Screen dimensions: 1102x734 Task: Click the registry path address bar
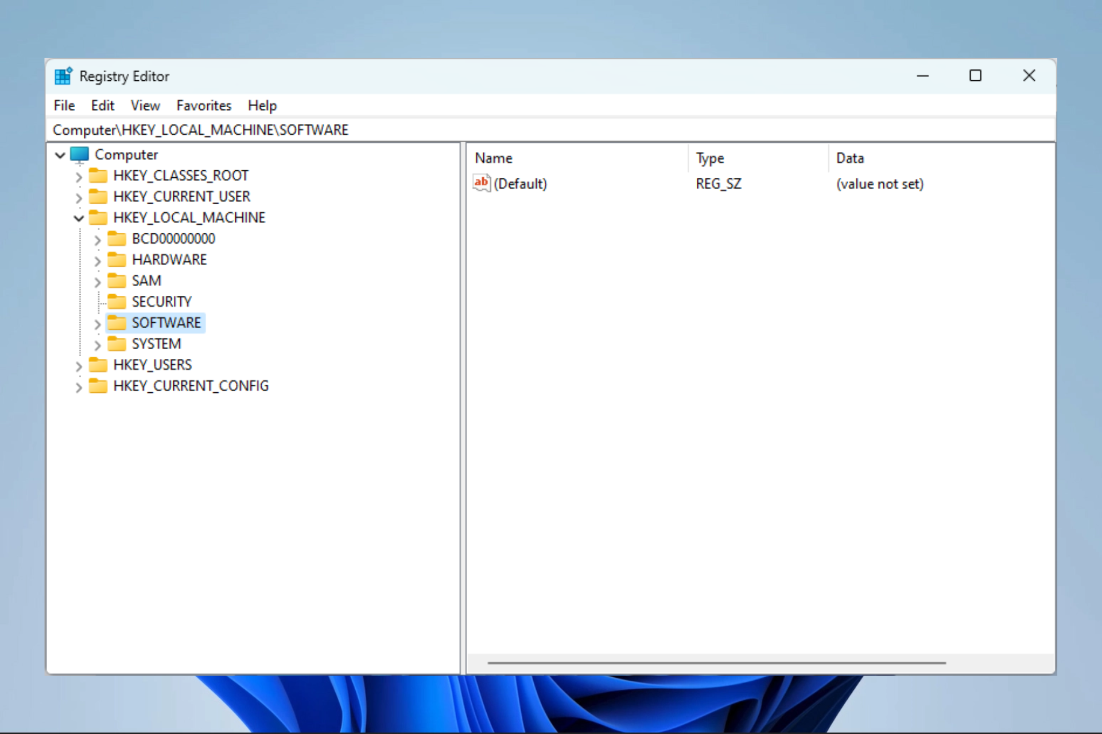[551, 130]
